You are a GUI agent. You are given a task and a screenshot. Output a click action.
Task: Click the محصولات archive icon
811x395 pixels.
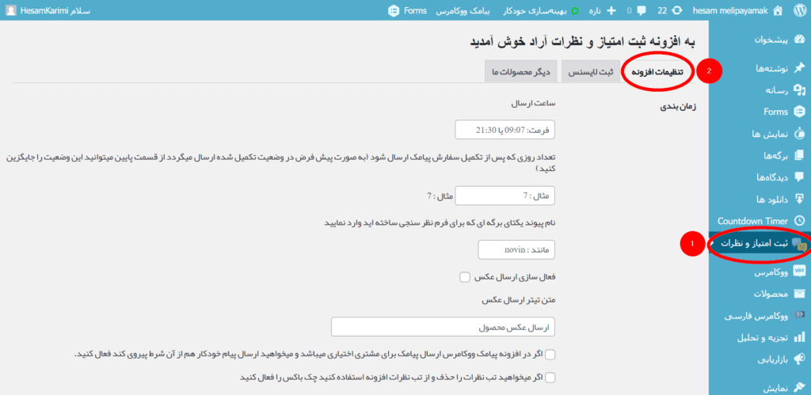click(800, 294)
